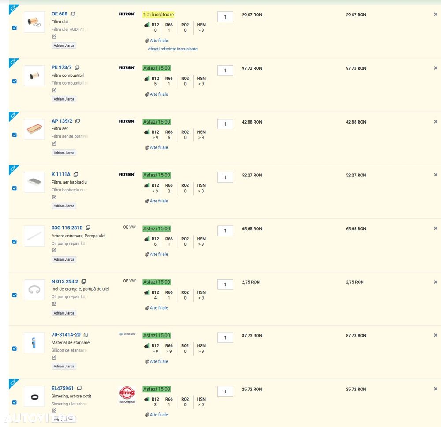This screenshot has width=441, height=427.
Task: Remove 70-31414-20 row with X
Action: tap(435, 335)
